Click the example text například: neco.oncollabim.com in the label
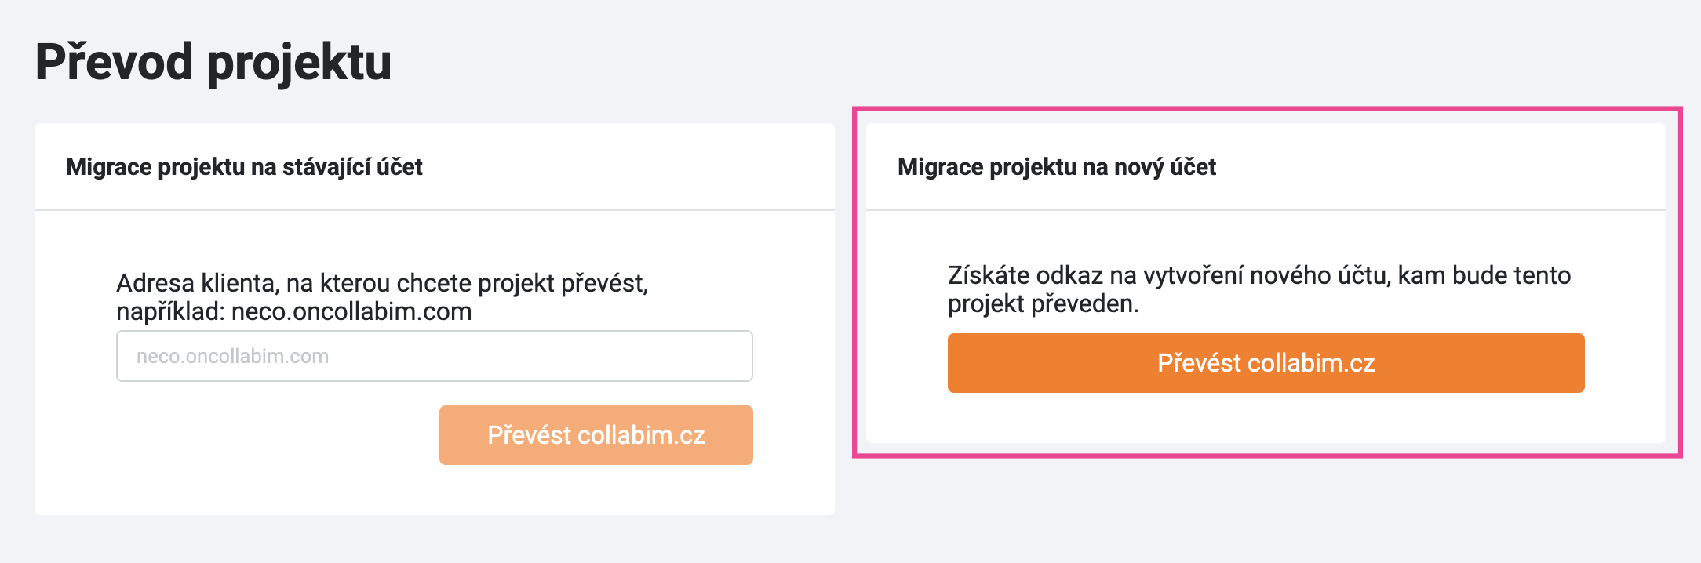Image resolution: width=1701 pixels, height=563 pixels. pyautogui.click(x=294, y=312)
